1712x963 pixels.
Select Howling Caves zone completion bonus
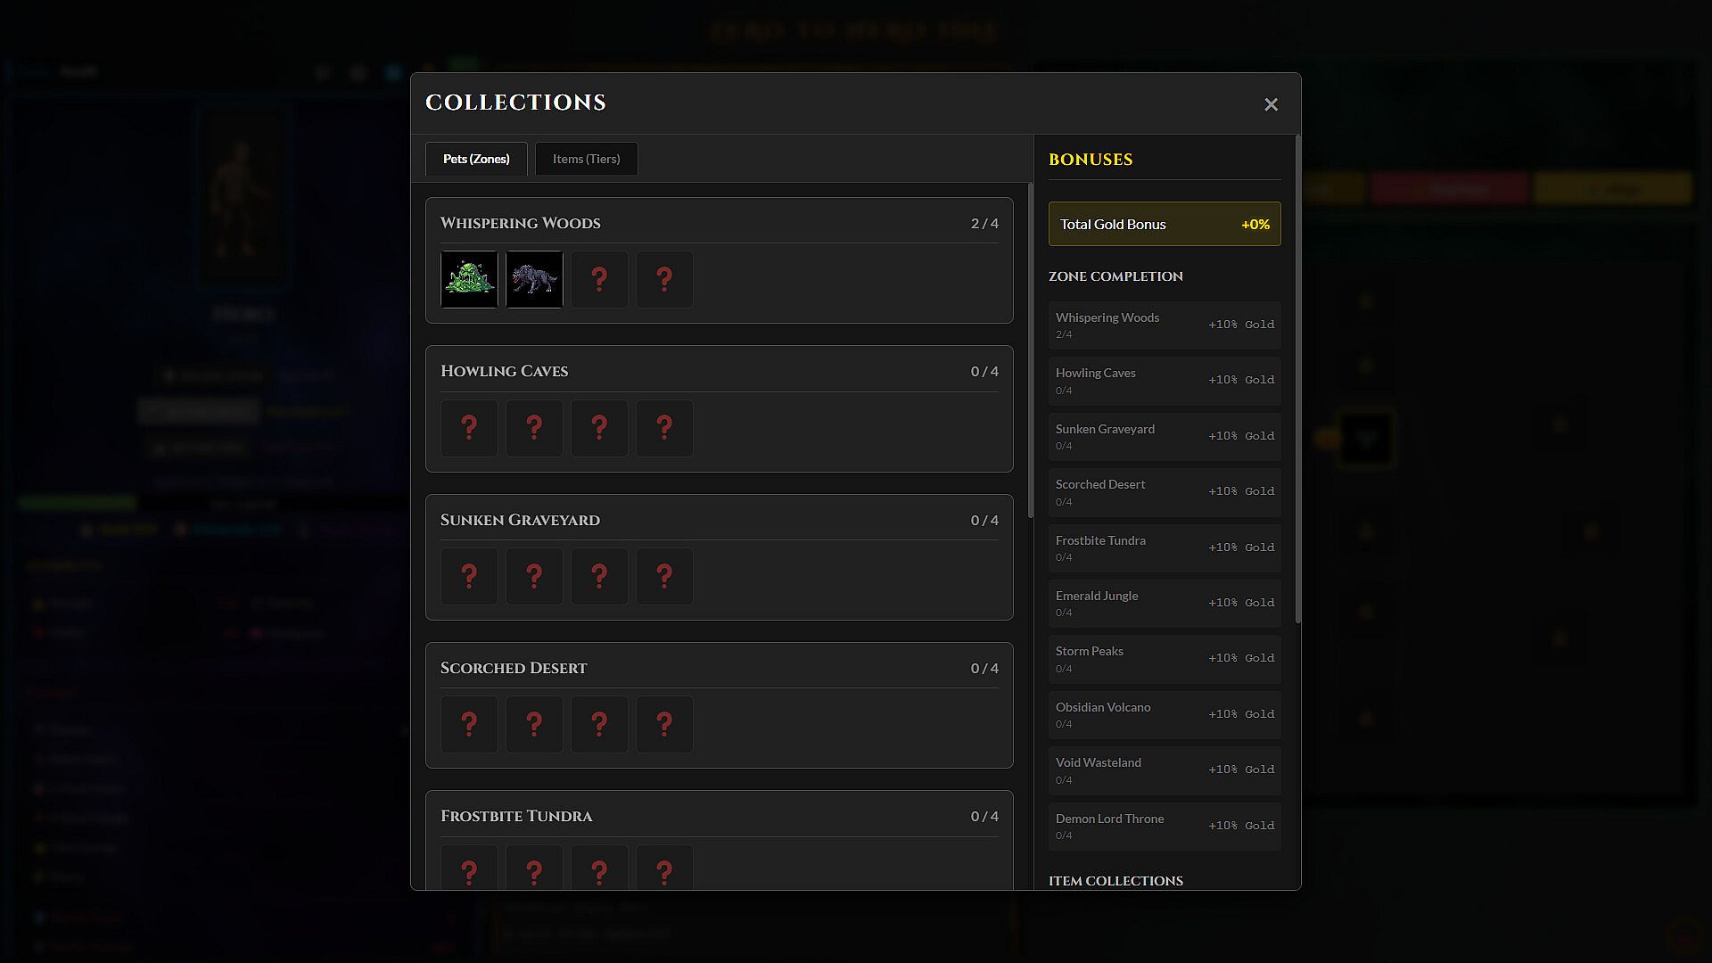click(1164, 381)
